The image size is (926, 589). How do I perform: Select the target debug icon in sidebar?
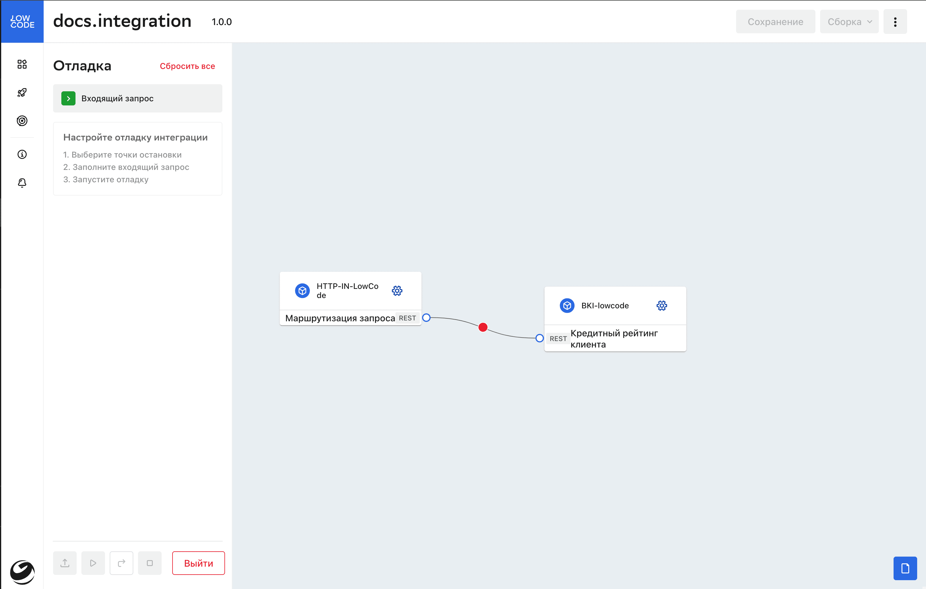click(x=22, y=121)
